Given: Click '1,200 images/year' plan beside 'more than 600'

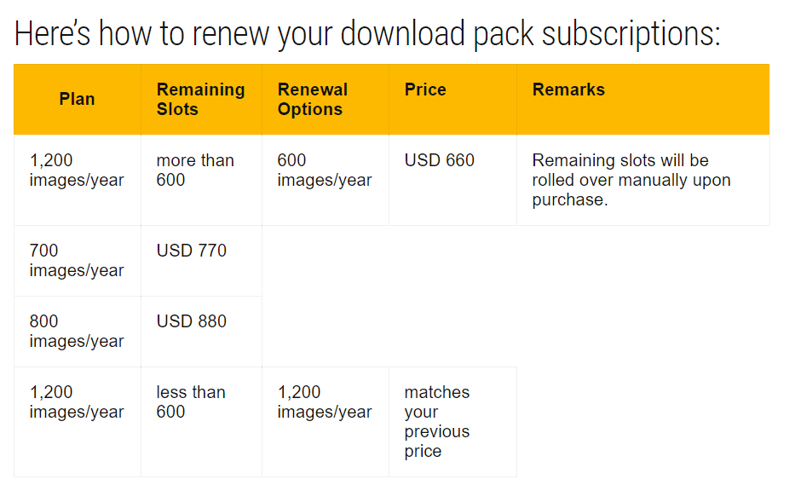Looking at the screenshot, I should click(x=77, y=170).
